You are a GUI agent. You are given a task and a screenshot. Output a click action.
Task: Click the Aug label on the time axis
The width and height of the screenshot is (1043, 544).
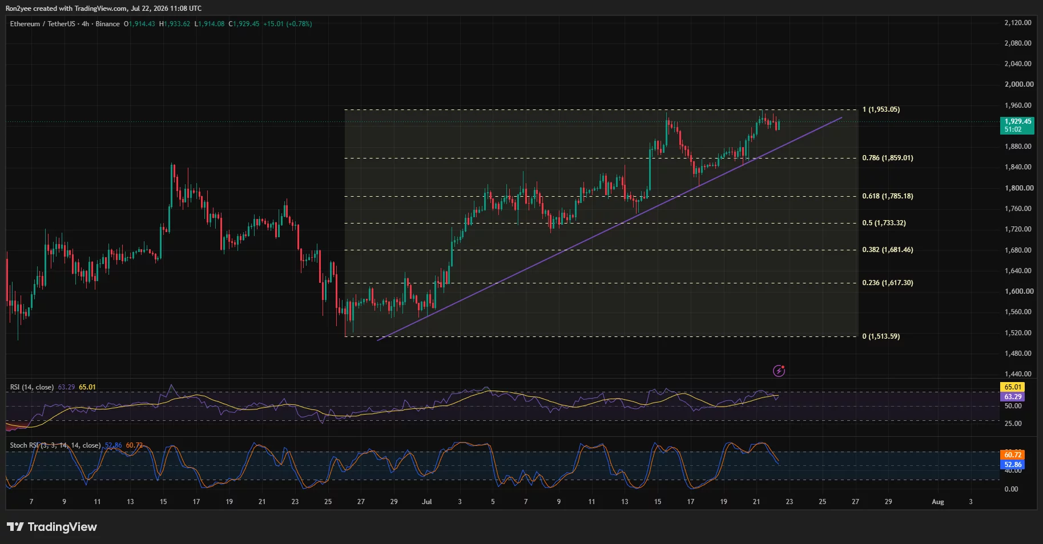pyautogui.click(x=937, y=502)
